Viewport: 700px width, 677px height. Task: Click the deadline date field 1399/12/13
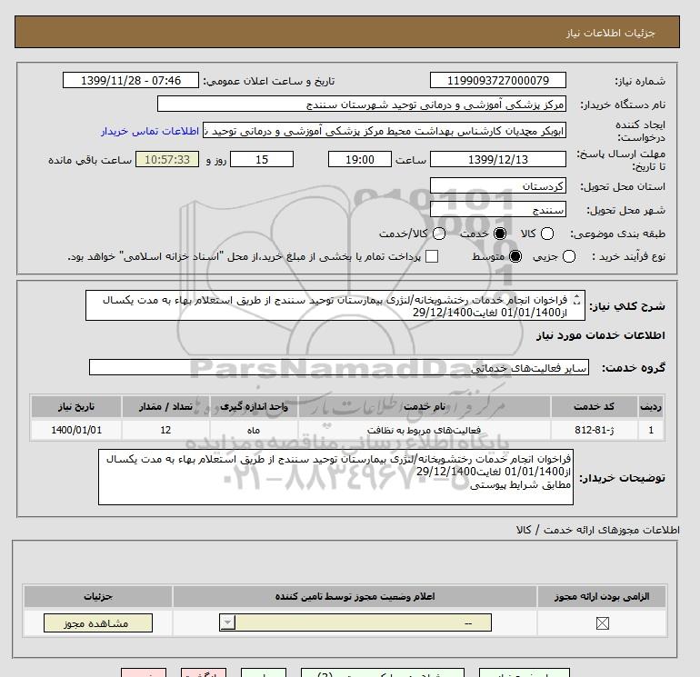[498, 159]
